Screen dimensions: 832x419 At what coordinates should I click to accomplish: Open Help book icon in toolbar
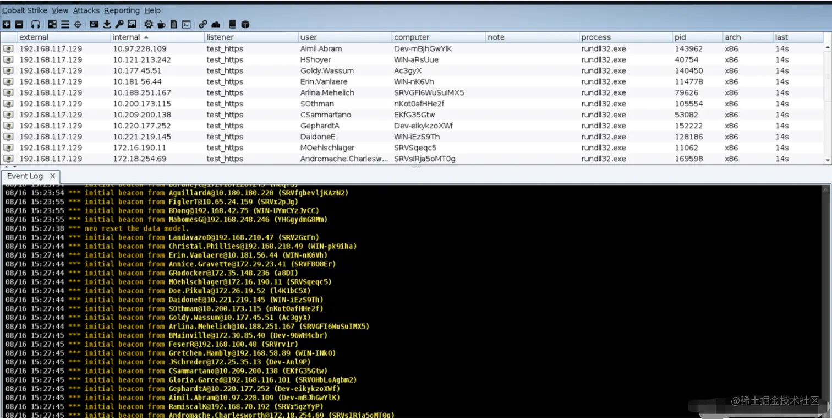(x=232, y=24)
